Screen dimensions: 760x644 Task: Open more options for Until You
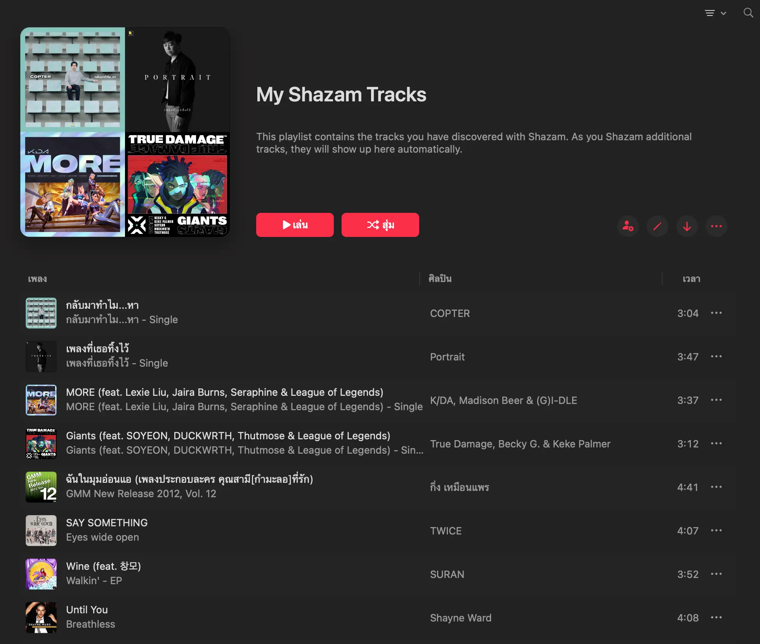[x=716, y=618]
